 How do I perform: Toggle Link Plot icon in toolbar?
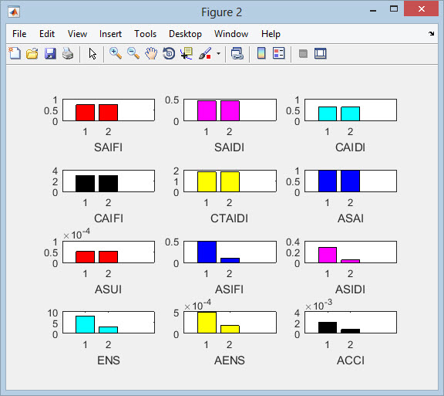tap(237, 53)
